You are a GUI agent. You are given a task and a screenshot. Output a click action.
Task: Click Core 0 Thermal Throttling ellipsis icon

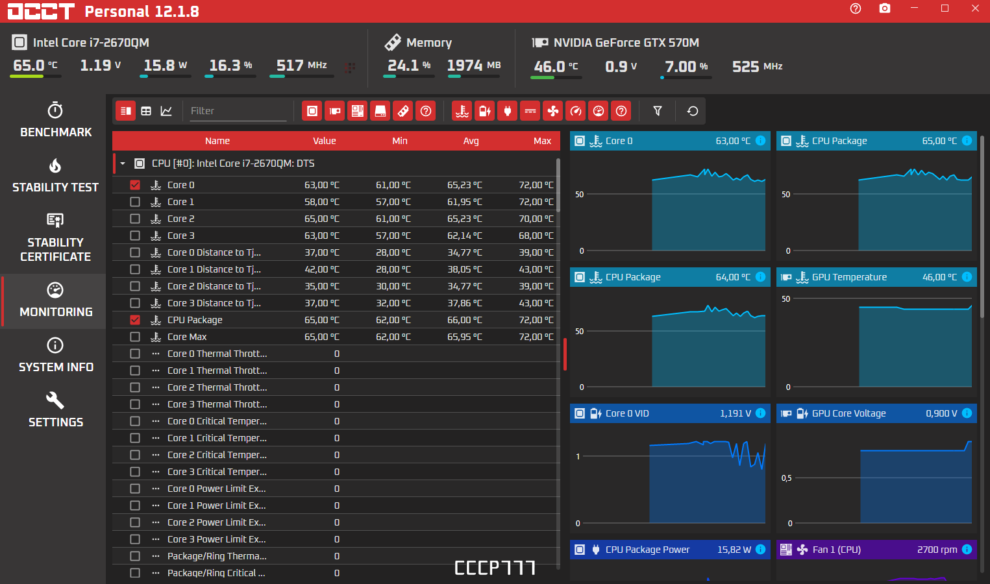[156, 354]
